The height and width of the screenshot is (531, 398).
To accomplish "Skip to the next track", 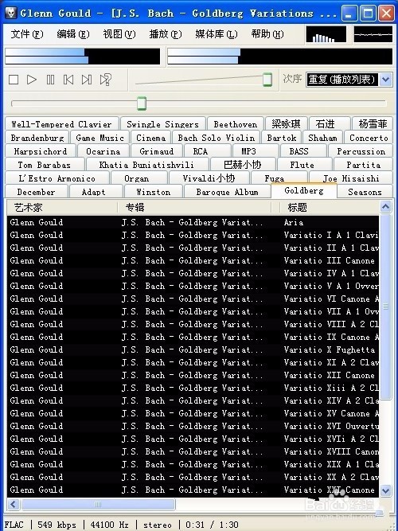I will pyautogui.click(x=87, y=80).
